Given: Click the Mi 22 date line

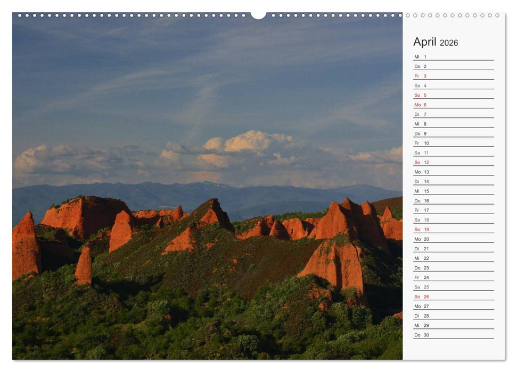Looking at the screenshot, I should coord(421,258).
